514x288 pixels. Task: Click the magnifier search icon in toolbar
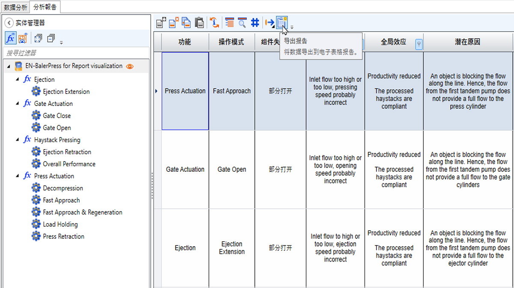pyautogui.click(x=242, y=23)
